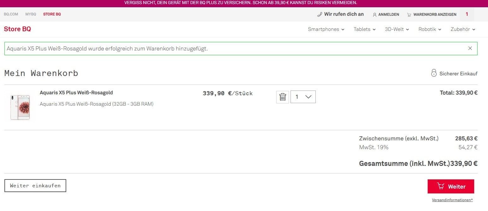Click 'Wir rufen dich an' callback link
The width and height of the screenshot is (488, 211).
click(344, 14)
